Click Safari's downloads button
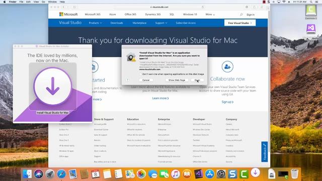This screenshot has width=322, height=181. click(x=247, y=7)
